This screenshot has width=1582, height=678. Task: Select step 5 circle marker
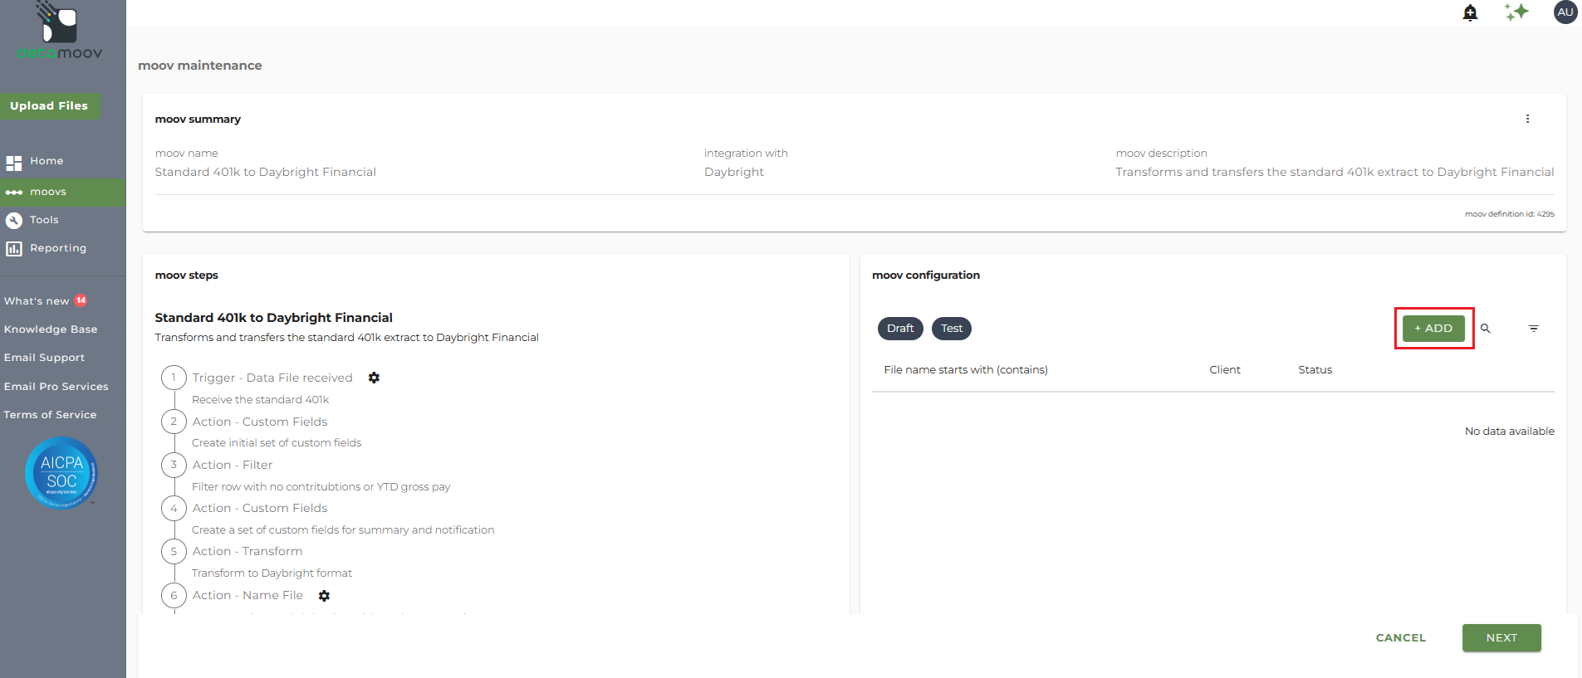[x=174, y=551]
